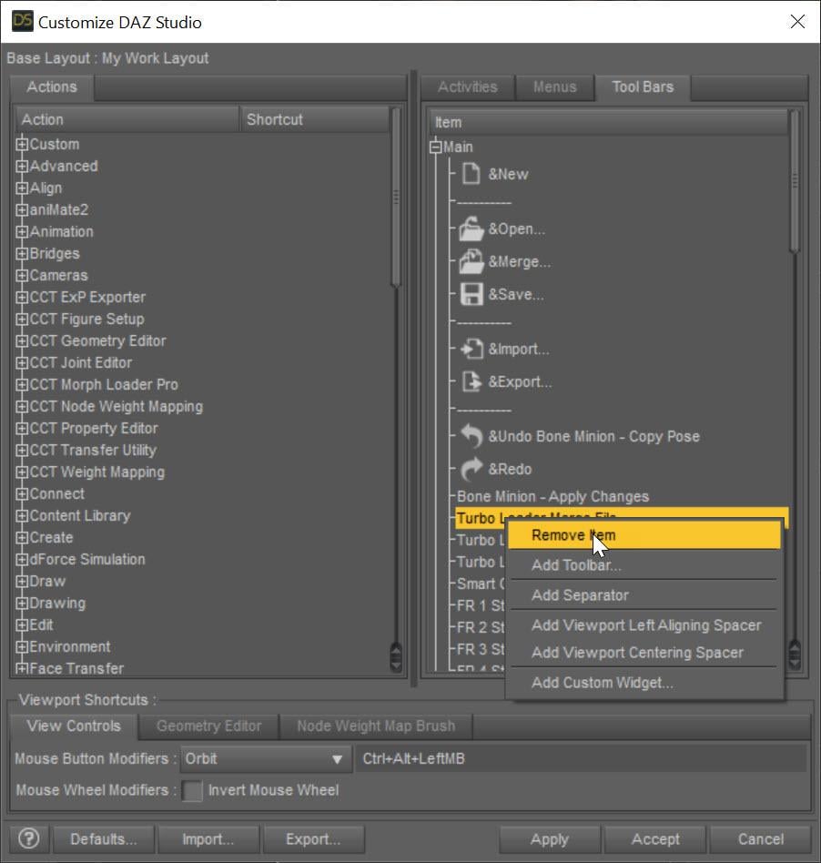Click the Import arrow icon
The width and height of the screenshot is (821, 863).
tap(471, 349)
